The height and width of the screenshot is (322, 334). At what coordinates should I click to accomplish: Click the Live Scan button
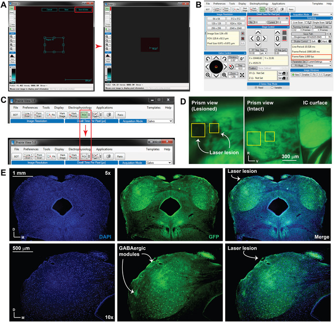pos(298,22)
